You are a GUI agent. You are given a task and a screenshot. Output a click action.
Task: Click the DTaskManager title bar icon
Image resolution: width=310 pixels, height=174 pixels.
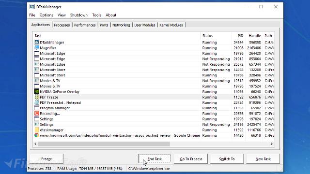point(32,7)
